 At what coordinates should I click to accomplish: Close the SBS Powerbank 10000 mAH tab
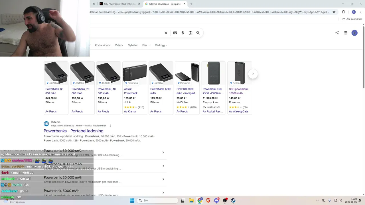click(139, 4)
